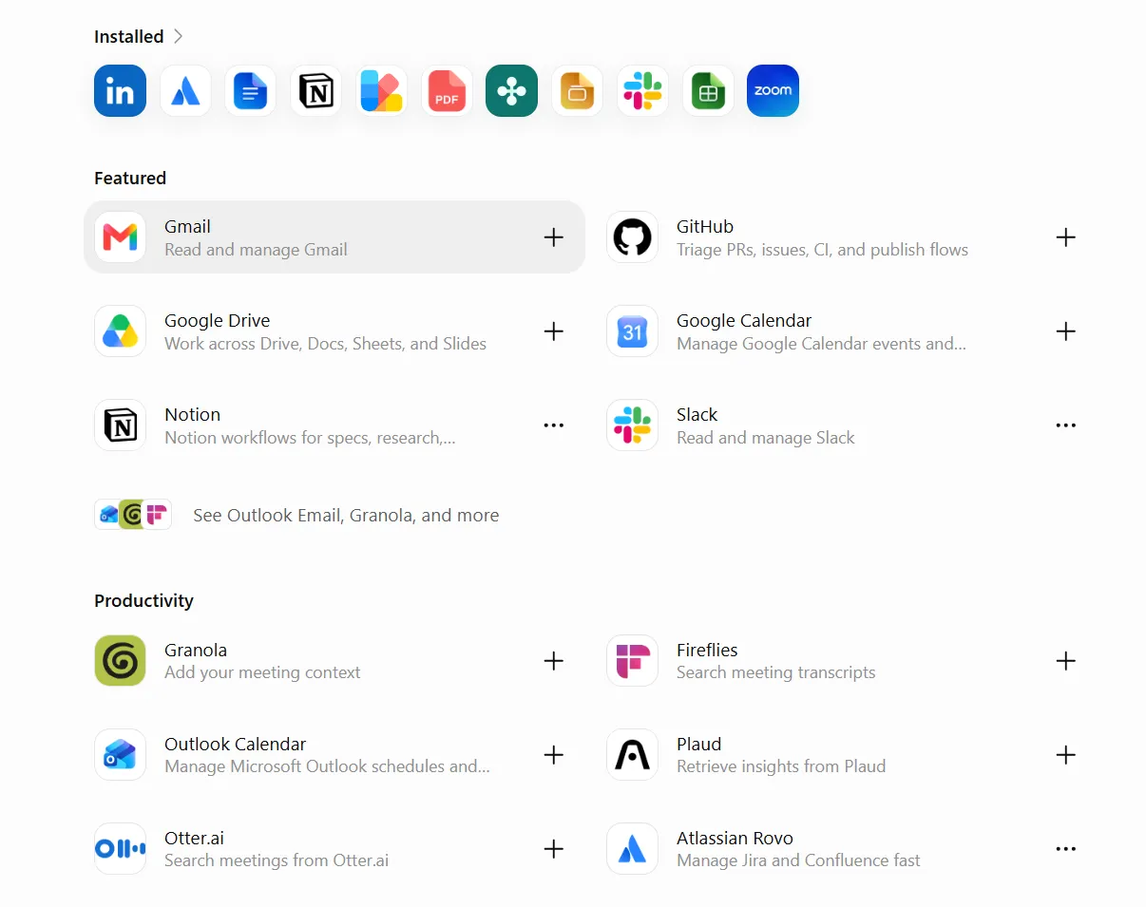Open the Notion icon in Installed row

(x=316, y=91)
